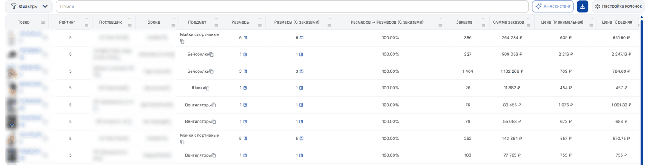Open the size help icon next to 6 in Размеры
The height and width of the screenshot is (165, 646).
pos(245,38)
